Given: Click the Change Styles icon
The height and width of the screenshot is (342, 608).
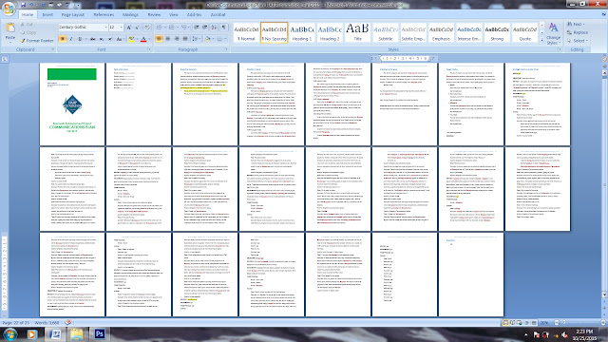Looking at the screenshot, I should point(553,32).
